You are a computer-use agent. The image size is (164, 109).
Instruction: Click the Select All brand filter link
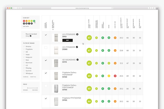(33, 77)
